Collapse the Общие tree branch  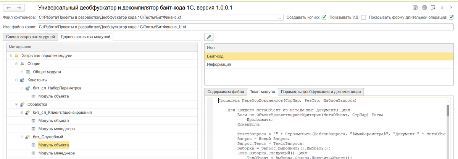coord(16,64)
